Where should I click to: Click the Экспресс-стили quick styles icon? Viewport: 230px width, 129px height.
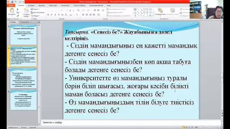click(x=172, y=10)
